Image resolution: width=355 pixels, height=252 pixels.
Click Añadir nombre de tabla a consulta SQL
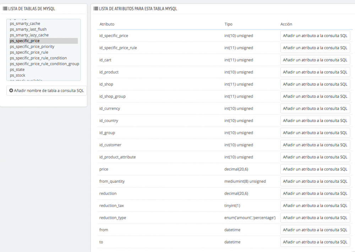46,90
